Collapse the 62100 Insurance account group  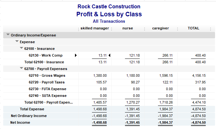21,48
